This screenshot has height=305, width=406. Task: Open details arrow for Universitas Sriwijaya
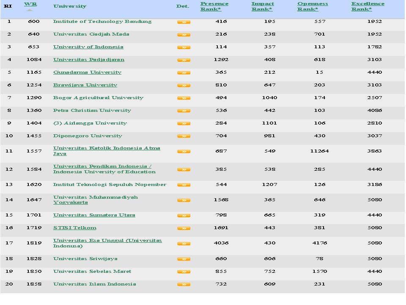pos(184,259)
